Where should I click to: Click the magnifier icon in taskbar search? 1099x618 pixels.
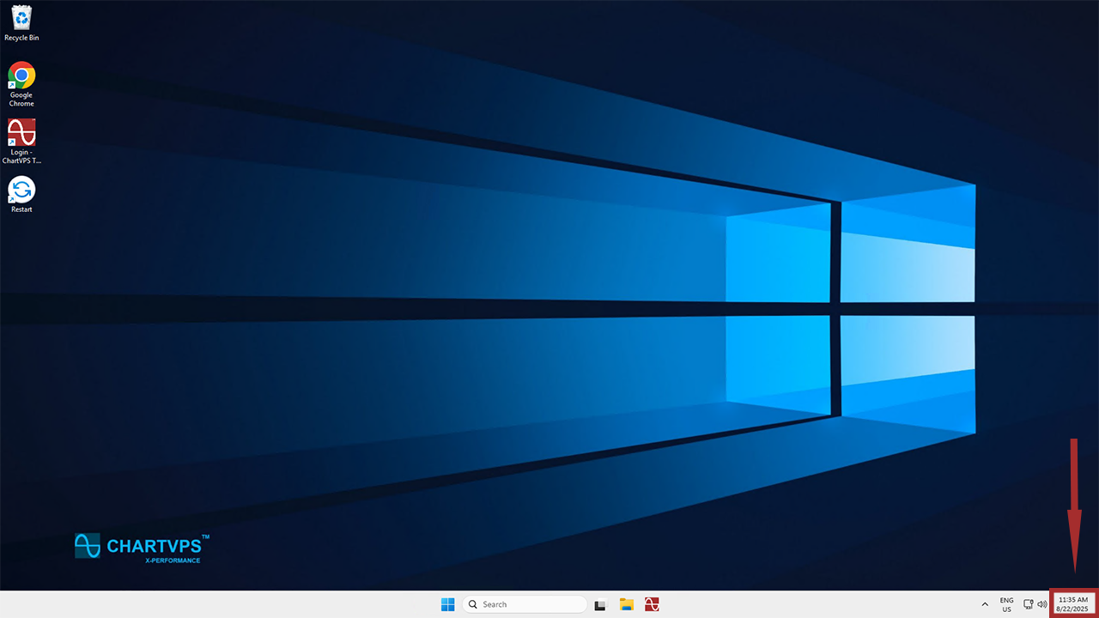tap(473, 604)
